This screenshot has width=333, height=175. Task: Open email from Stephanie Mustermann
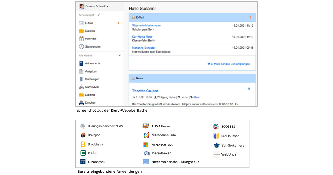pos(146,26)
